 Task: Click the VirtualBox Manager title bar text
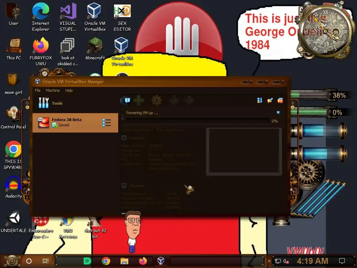click(x=73, y=82)
